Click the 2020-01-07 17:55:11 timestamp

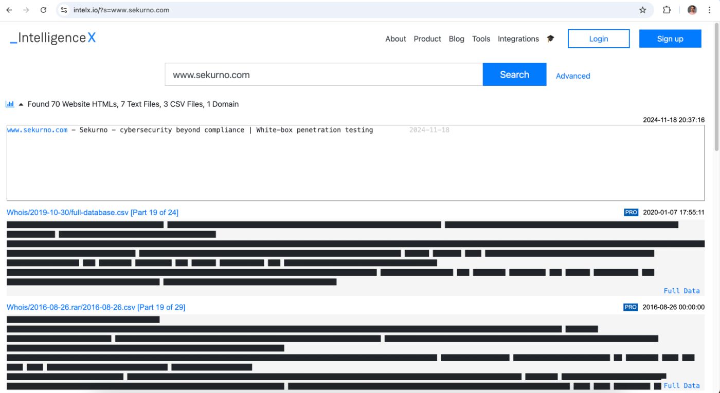674,212
